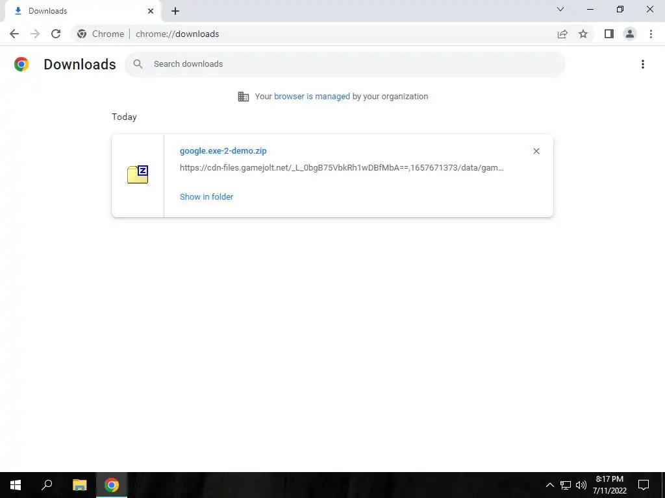Screen dimensions: 665x498
Task: Remove google.exe-2-demo.zip from the list
Action: 536,151
